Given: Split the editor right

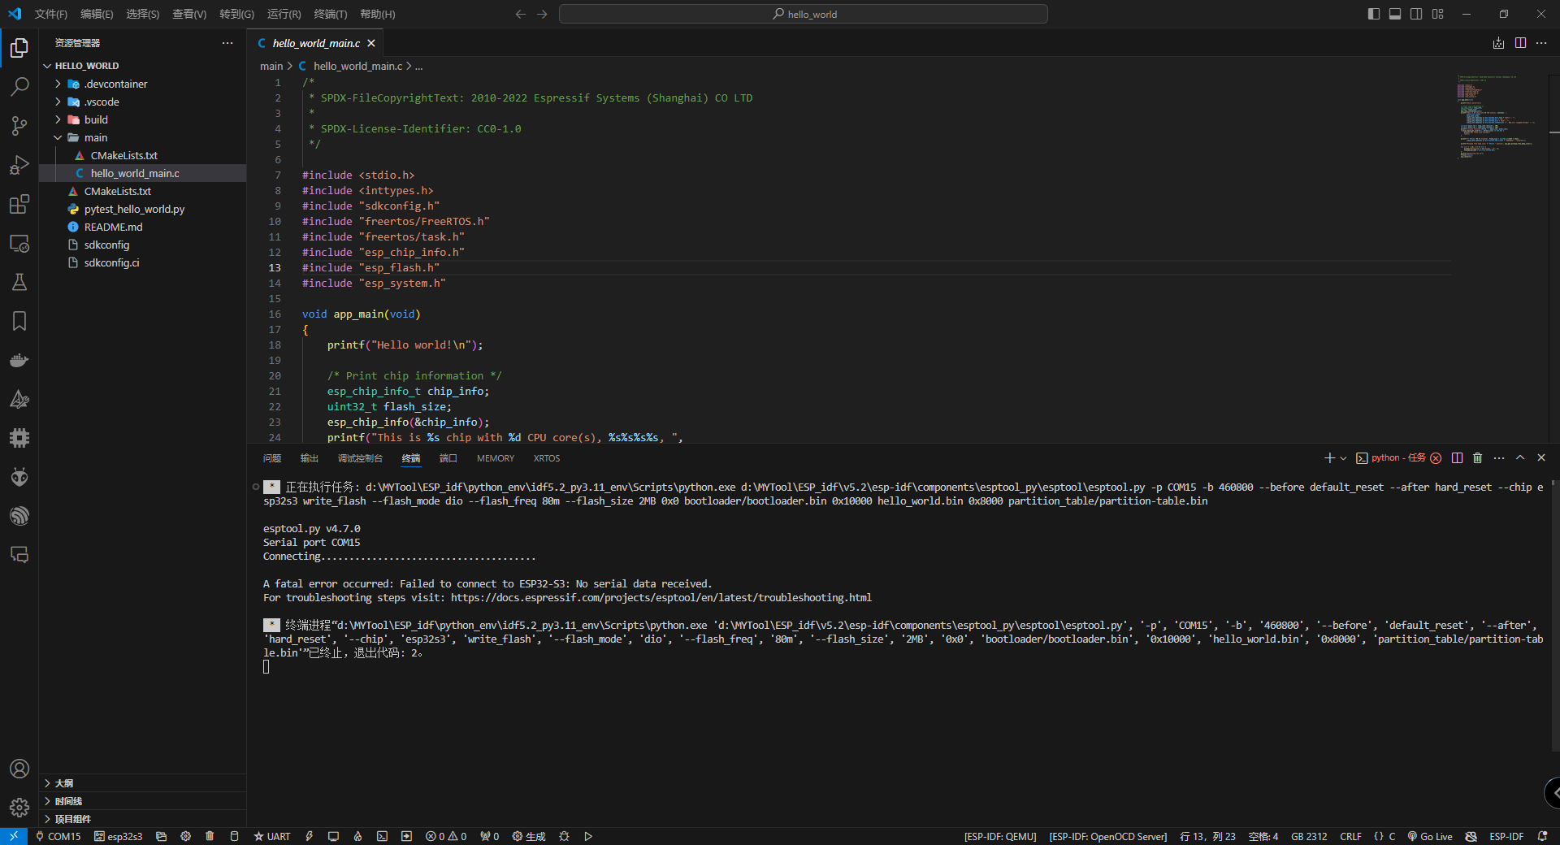Looking at the screenshot, I should click(1520, 43).
